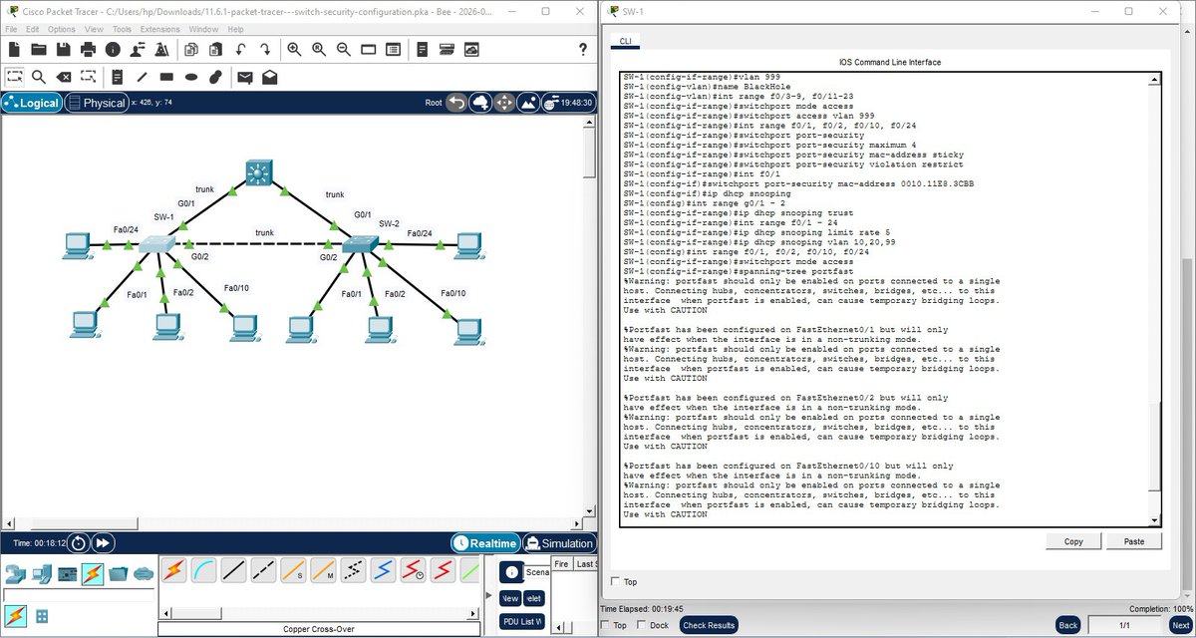Viewport: 1196px width, 638px height.
Task: Select the Connections device category
Action: point(93,573)
